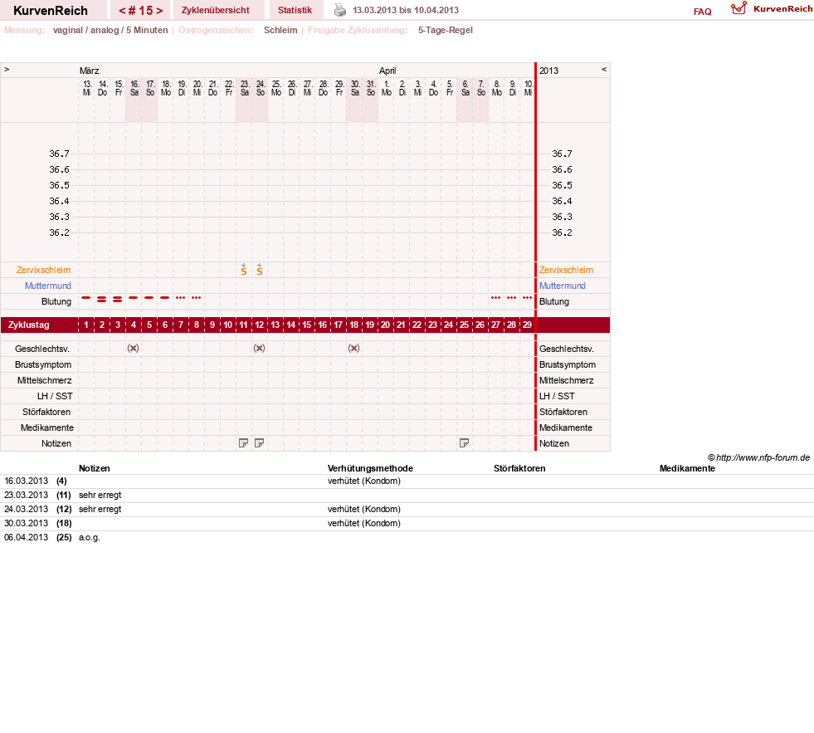814x733 pixels.
Task: Open the Statistik tab
Action: (x=295, y=10)
